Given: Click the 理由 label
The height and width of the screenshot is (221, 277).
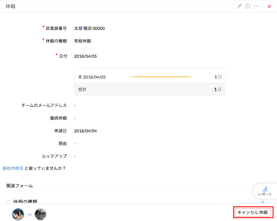Looking at the screenshot, I should 62,144.
